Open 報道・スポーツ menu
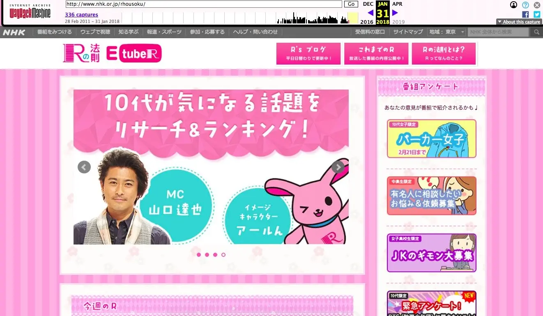 [x=164, y=32]
